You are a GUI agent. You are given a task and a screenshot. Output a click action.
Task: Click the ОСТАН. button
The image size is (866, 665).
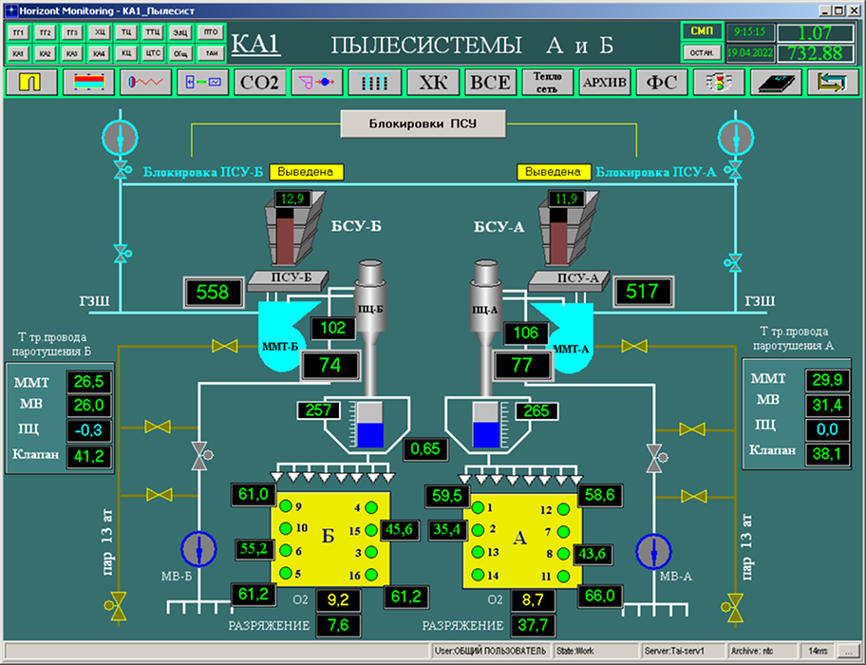(x=701, y=53)
